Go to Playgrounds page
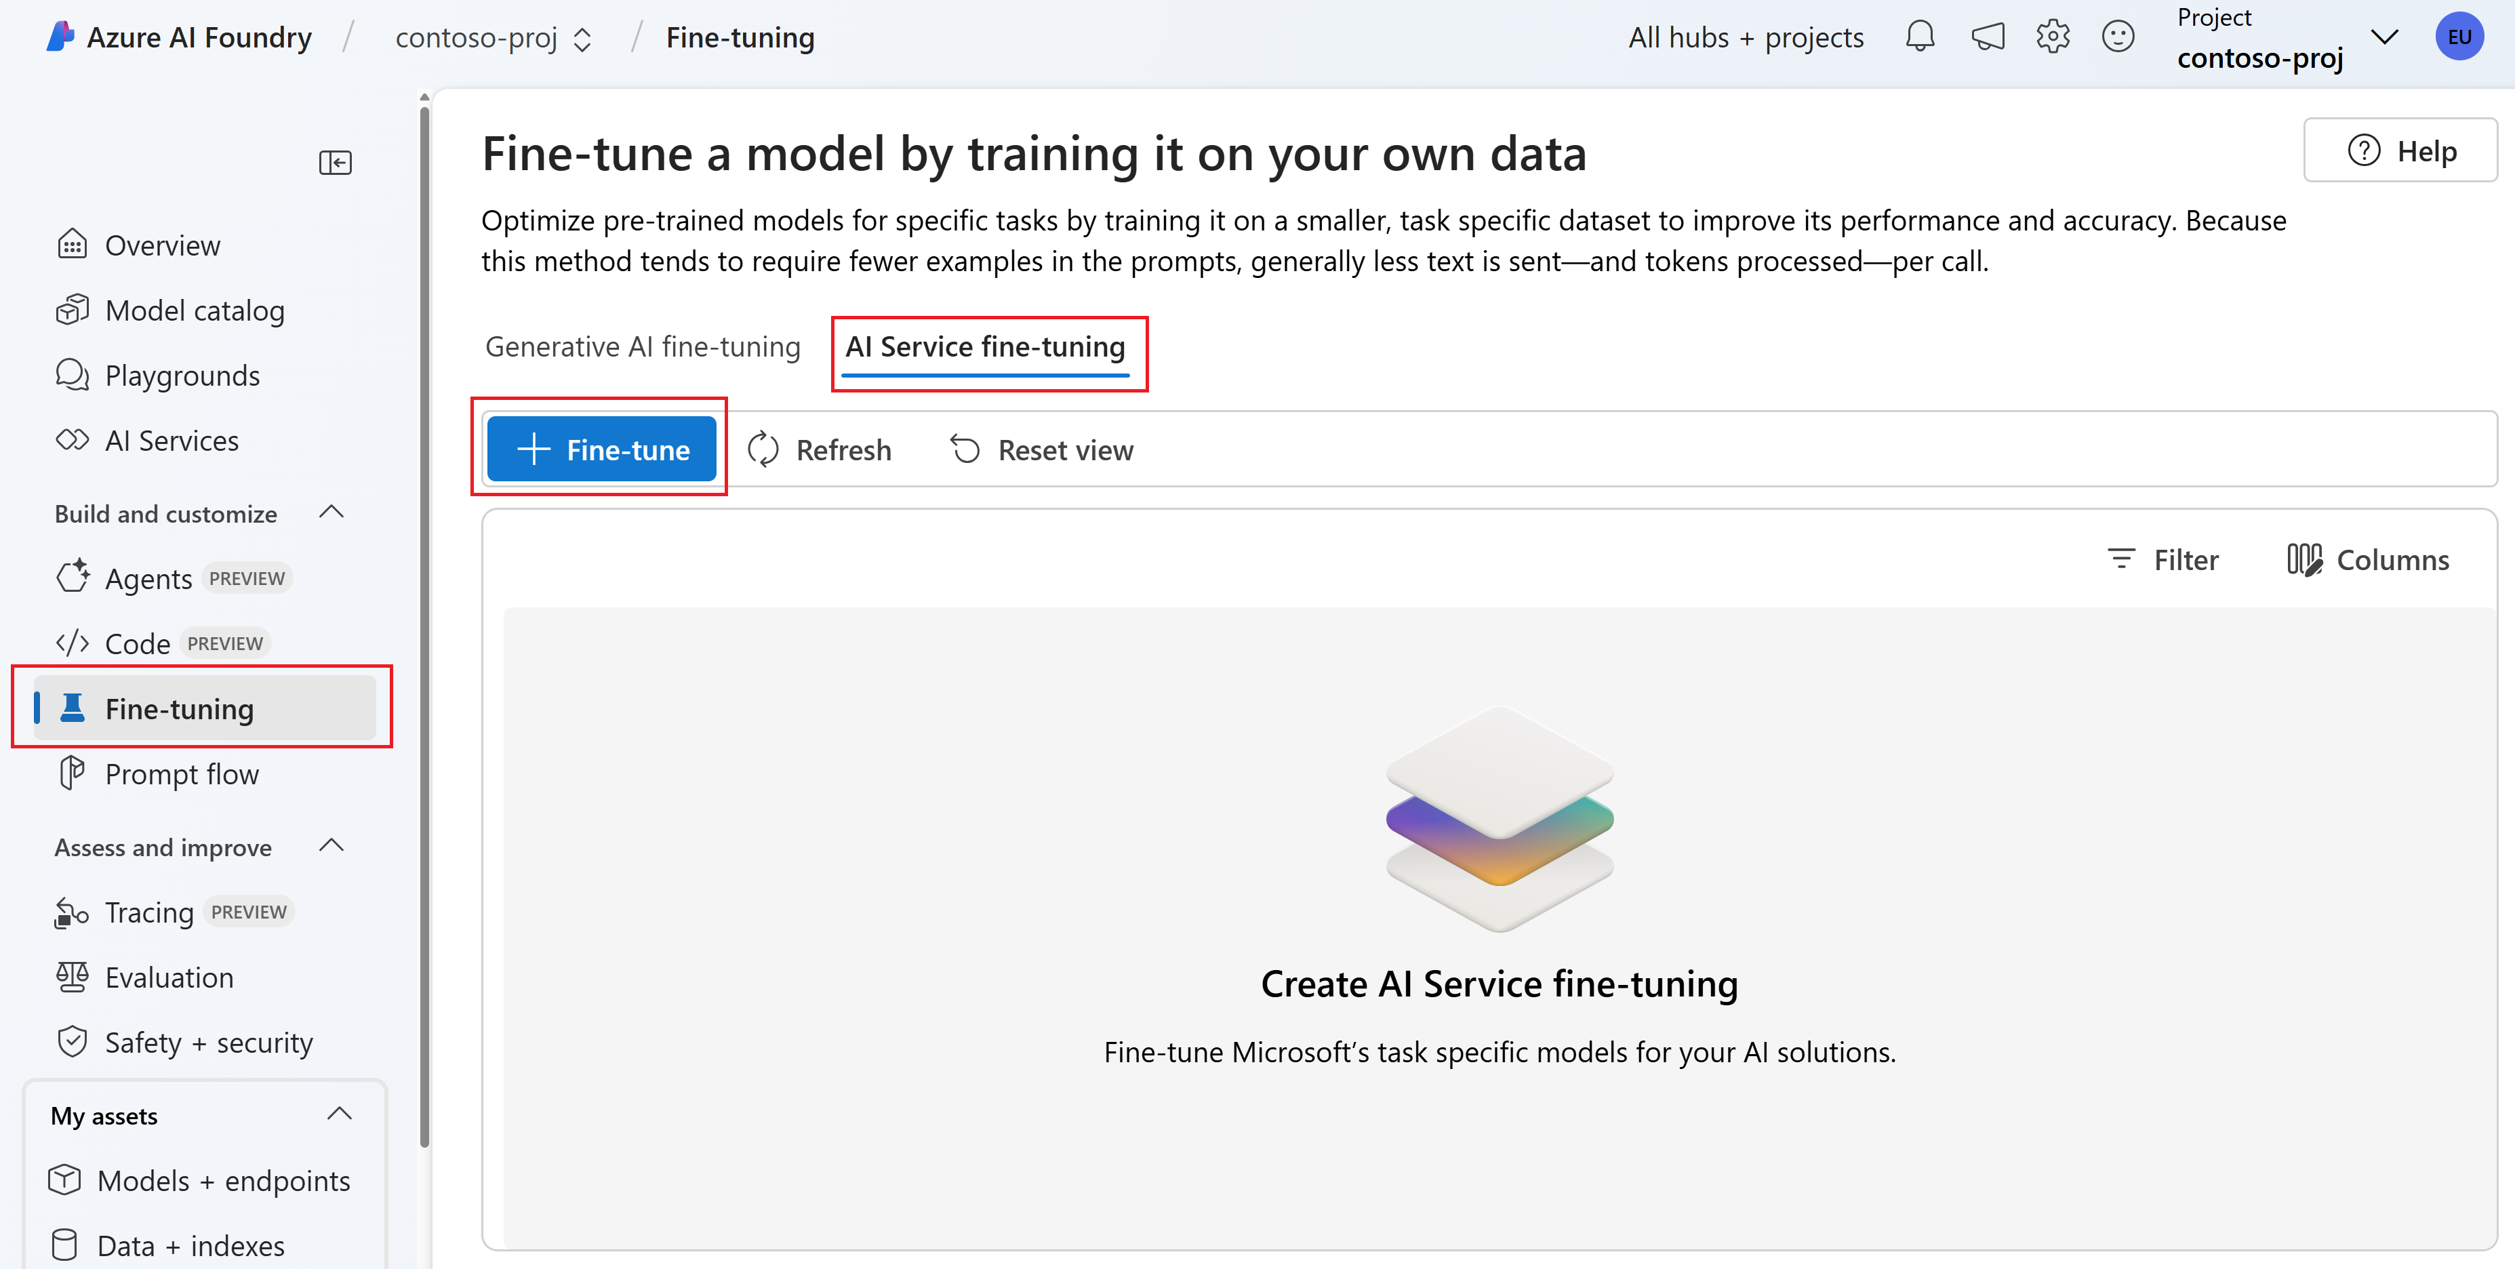 [182, 376]
